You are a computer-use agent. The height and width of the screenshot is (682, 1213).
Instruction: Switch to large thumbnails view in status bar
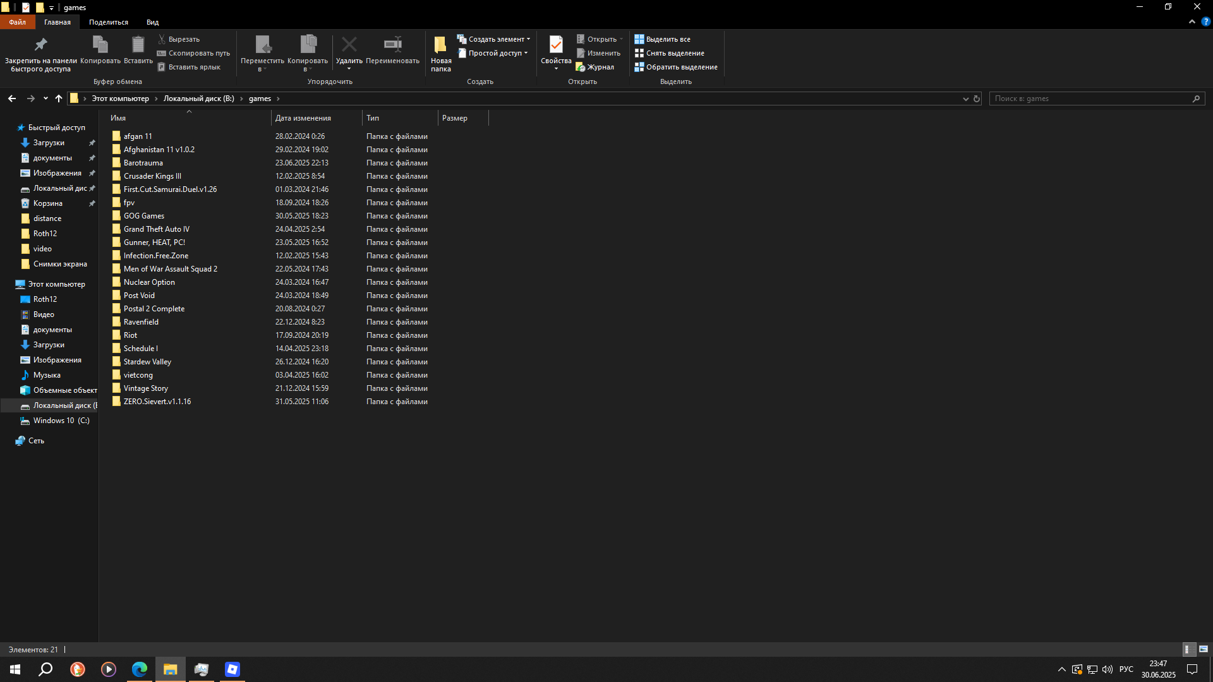[x=1204, y=649]
